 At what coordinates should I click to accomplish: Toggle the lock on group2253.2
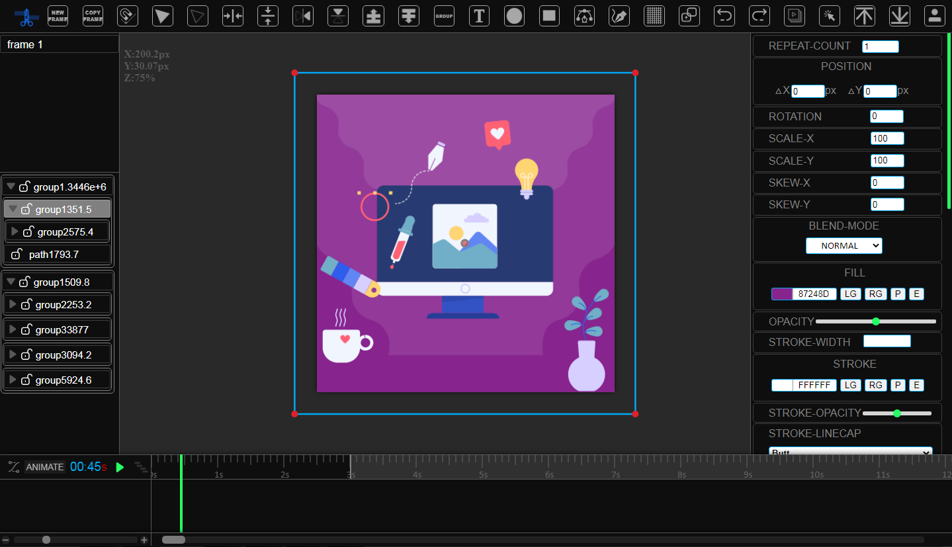[x=26, y=304]
